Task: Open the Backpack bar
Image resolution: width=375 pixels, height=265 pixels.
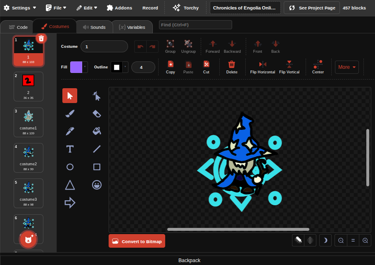Action: 189,260
